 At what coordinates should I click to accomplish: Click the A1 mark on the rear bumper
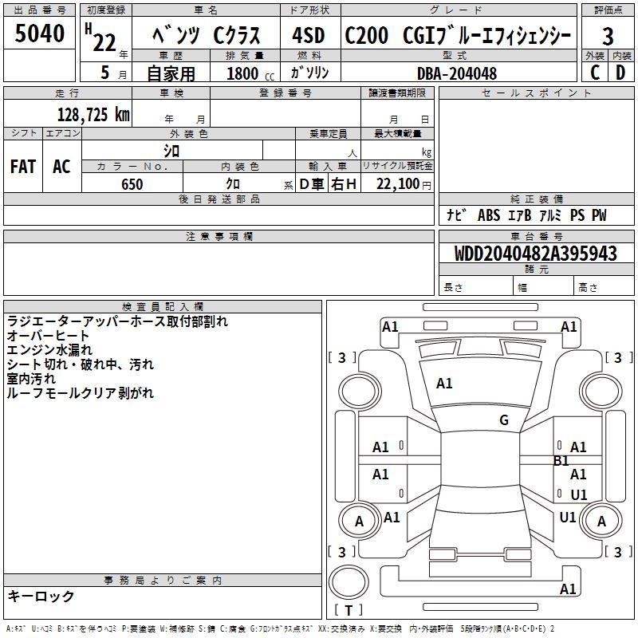click(x=568, y=589)
